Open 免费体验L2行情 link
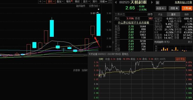The image size is (193, 100). pyautogui.click(x=183, y=2)
